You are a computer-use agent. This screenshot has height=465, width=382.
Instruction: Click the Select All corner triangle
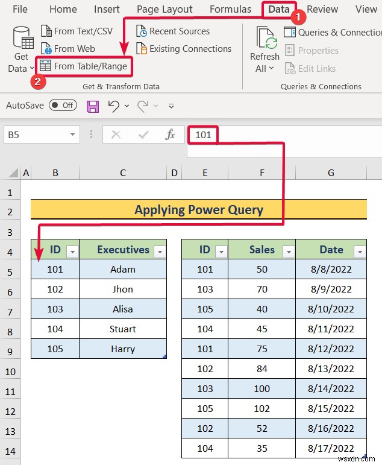pos(13,172)
